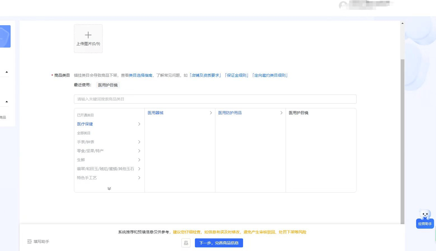This screenshot has height=251, width=436.
Task: Expand more categories with double-chevron arrow
Action: point(109,189)
